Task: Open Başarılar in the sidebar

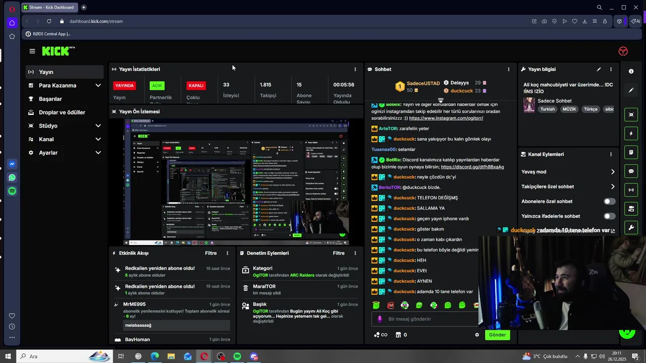Action: pyautogui.click(x=65, y=99)
